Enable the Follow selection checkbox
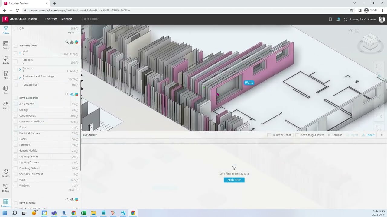 (x=269, y=135)
